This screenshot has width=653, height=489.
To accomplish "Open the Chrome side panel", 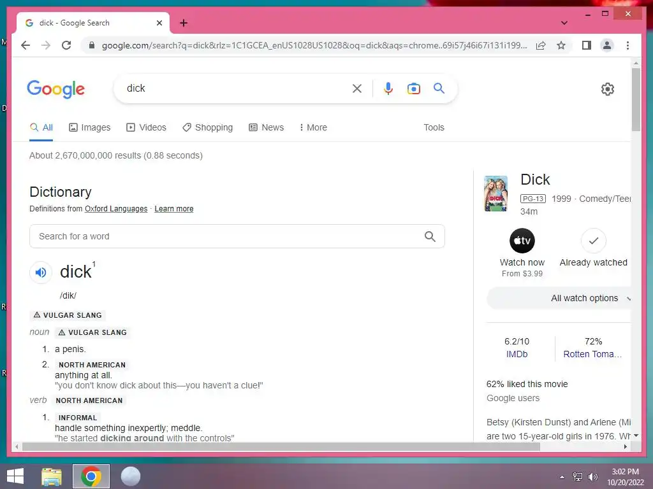I will point(587,45).
